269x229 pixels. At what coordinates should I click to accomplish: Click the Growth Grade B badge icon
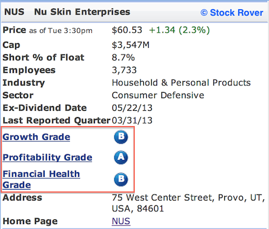pos(121,137)
